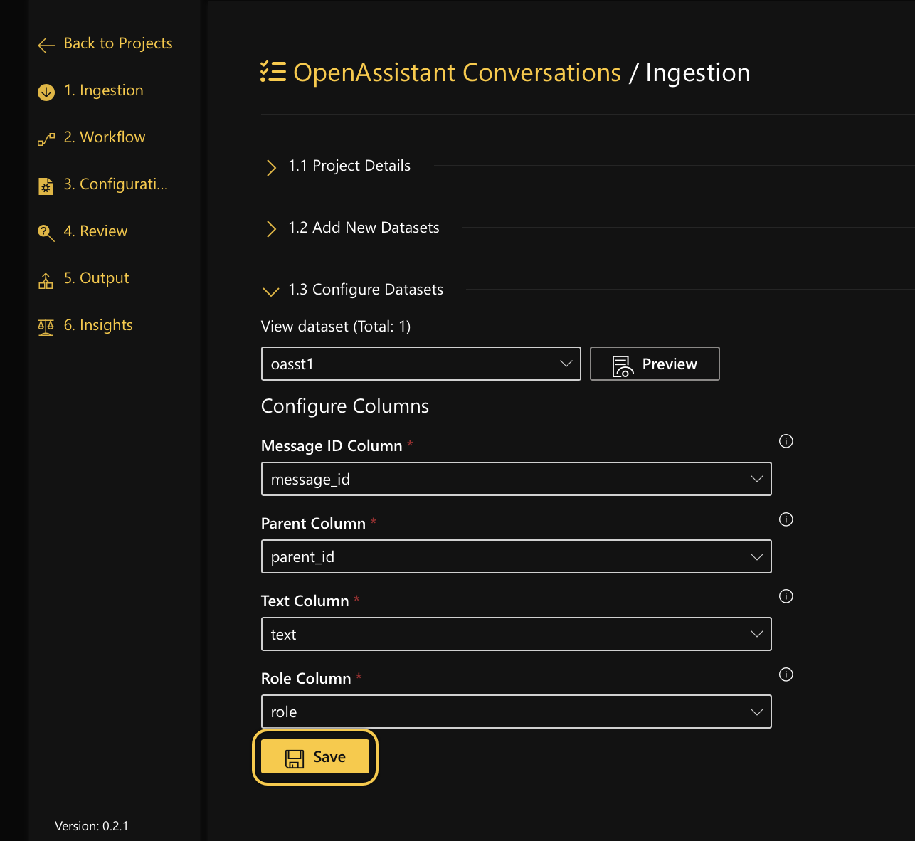The height and width of the screenshot is (841, 915).
Task: Click the Insights balance scale icon
Action: point(46,327)
